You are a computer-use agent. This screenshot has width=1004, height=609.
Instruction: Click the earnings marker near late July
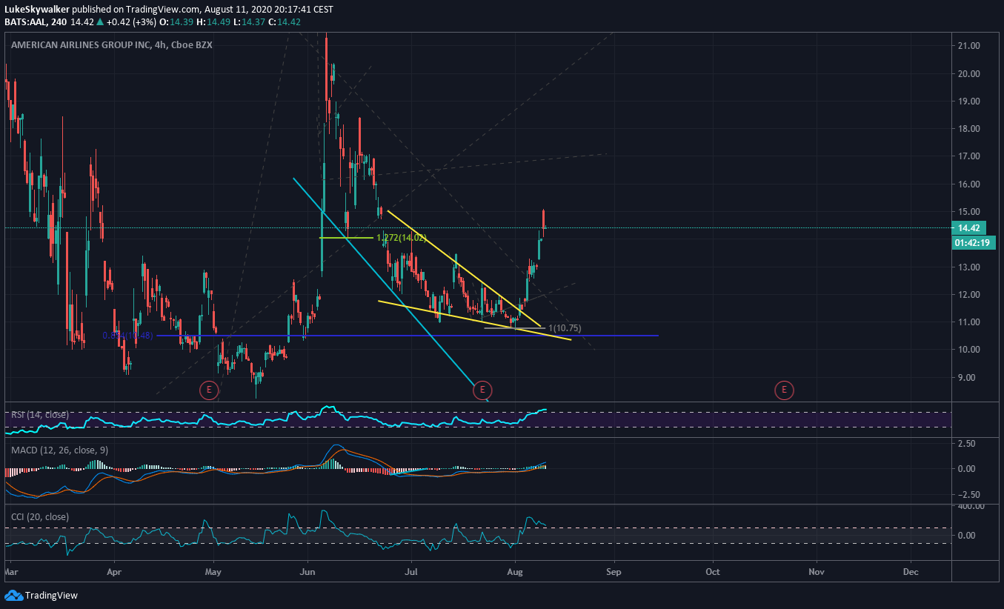482,389
